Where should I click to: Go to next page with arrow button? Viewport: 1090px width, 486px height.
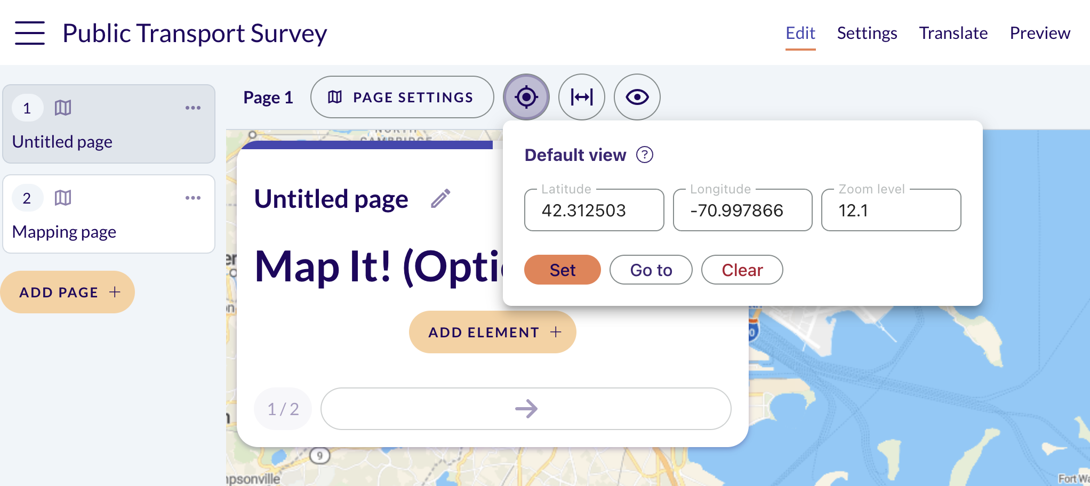pyautogui.click(x=526, y=409)
